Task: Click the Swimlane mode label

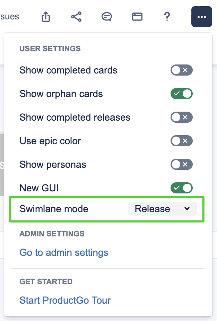Action: pos(54,209)
